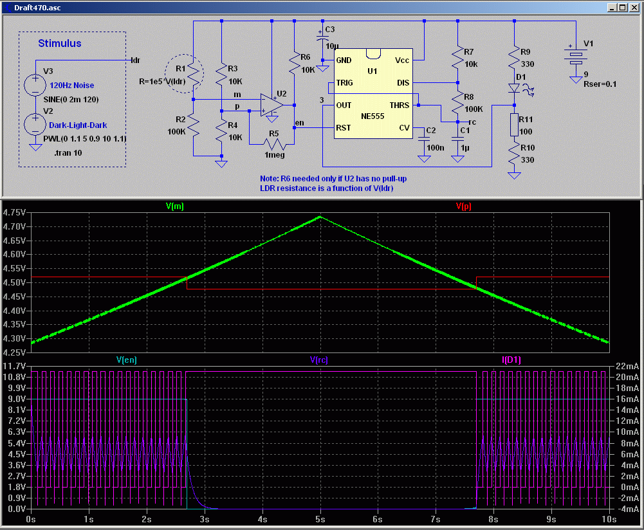The image size is (644, 530).
Task: Select the V2 voltage source symbol
Action: pyautogui.click(x=35, y=125)
